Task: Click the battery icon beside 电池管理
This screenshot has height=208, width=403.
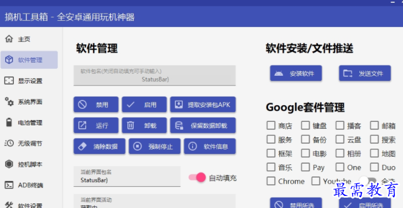Action: coord(9,122)
